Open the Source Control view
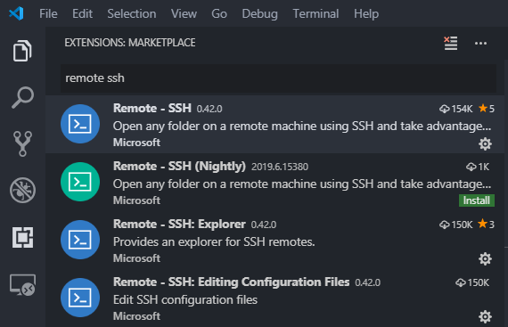Viewport: 508px width, 327px height. click(22, 143)
